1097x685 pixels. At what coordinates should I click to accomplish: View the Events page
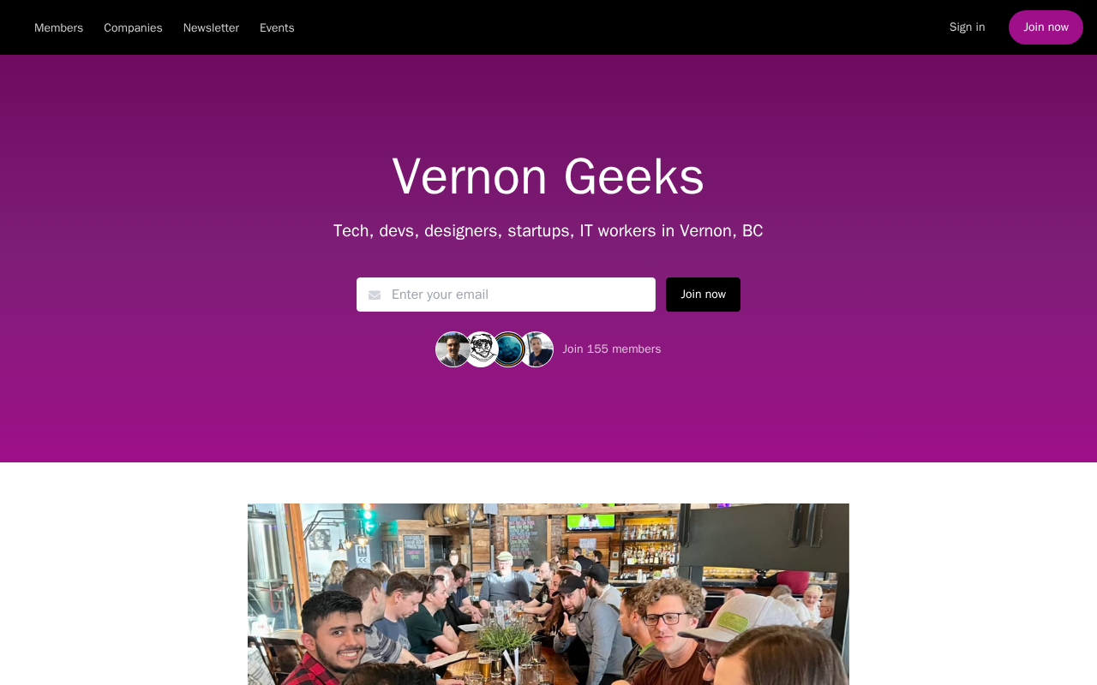click(277, 27)
